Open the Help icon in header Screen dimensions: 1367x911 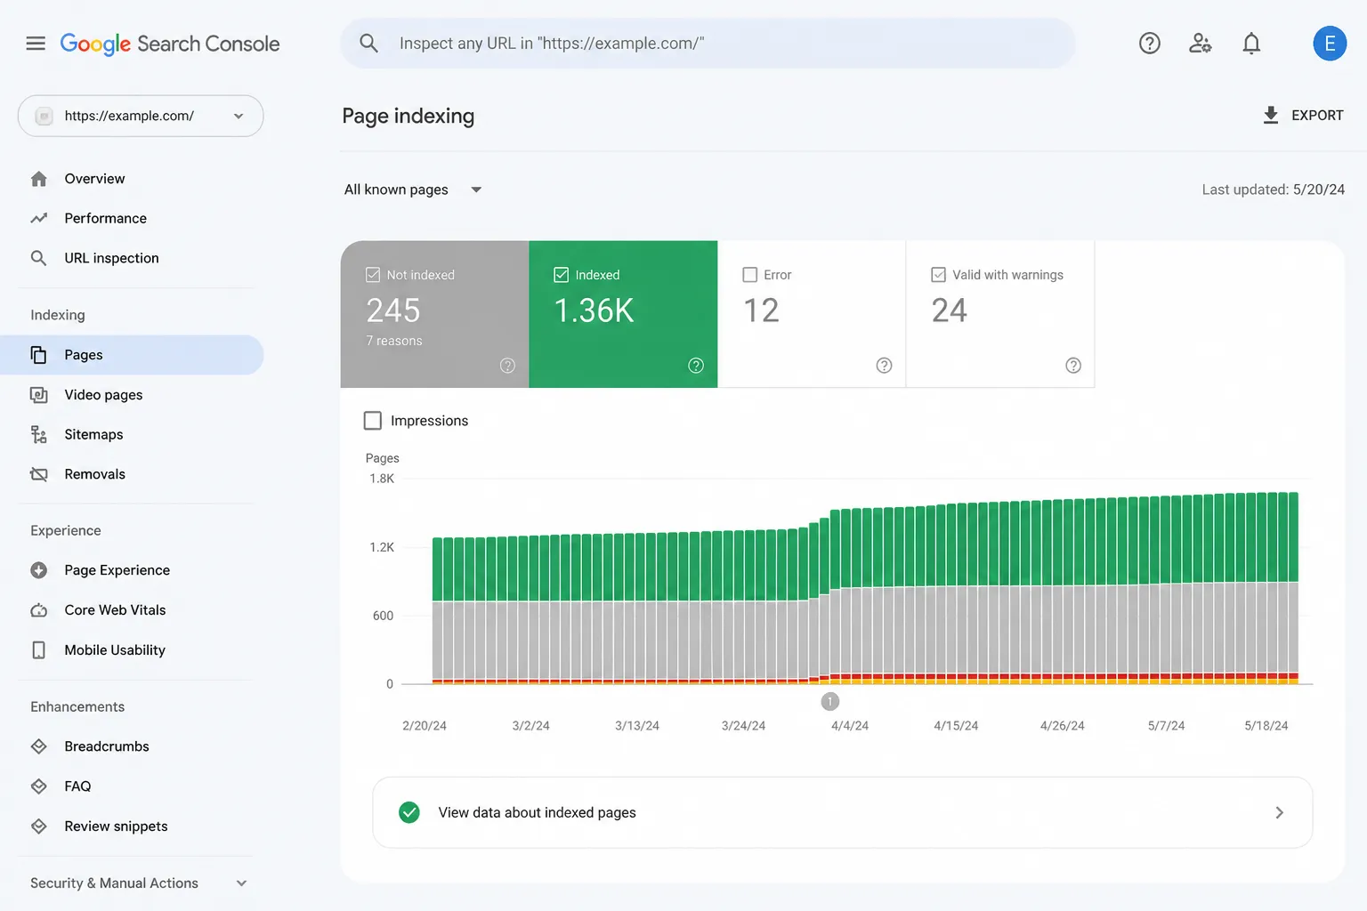(1150, 43)
